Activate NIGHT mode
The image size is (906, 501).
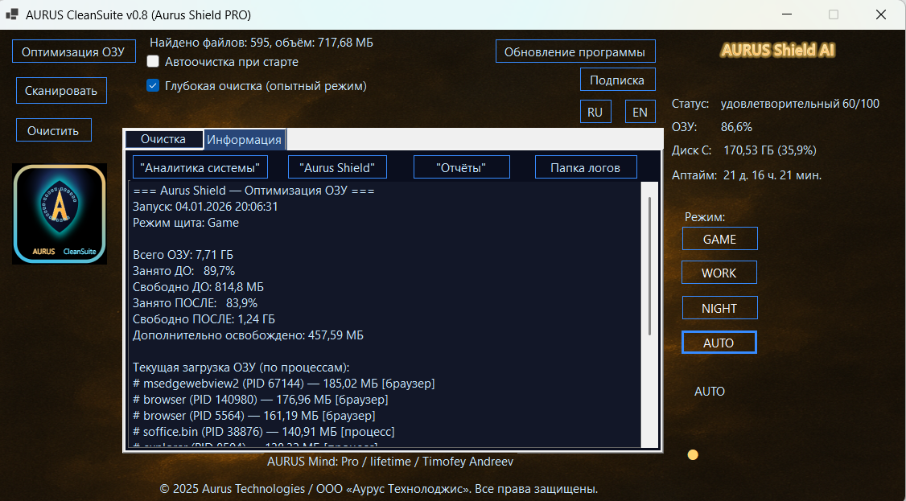[x=719, y=308]
